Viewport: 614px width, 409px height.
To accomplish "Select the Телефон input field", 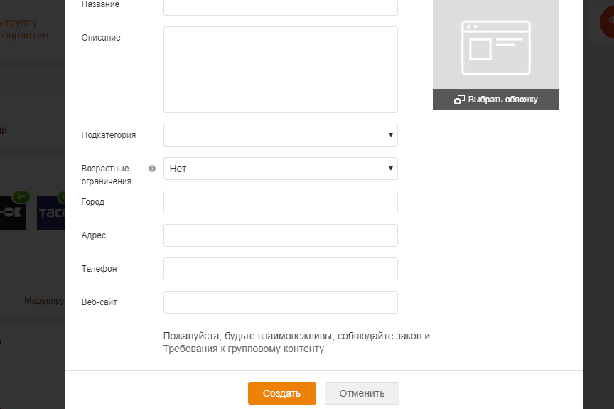I will (280, 269).
